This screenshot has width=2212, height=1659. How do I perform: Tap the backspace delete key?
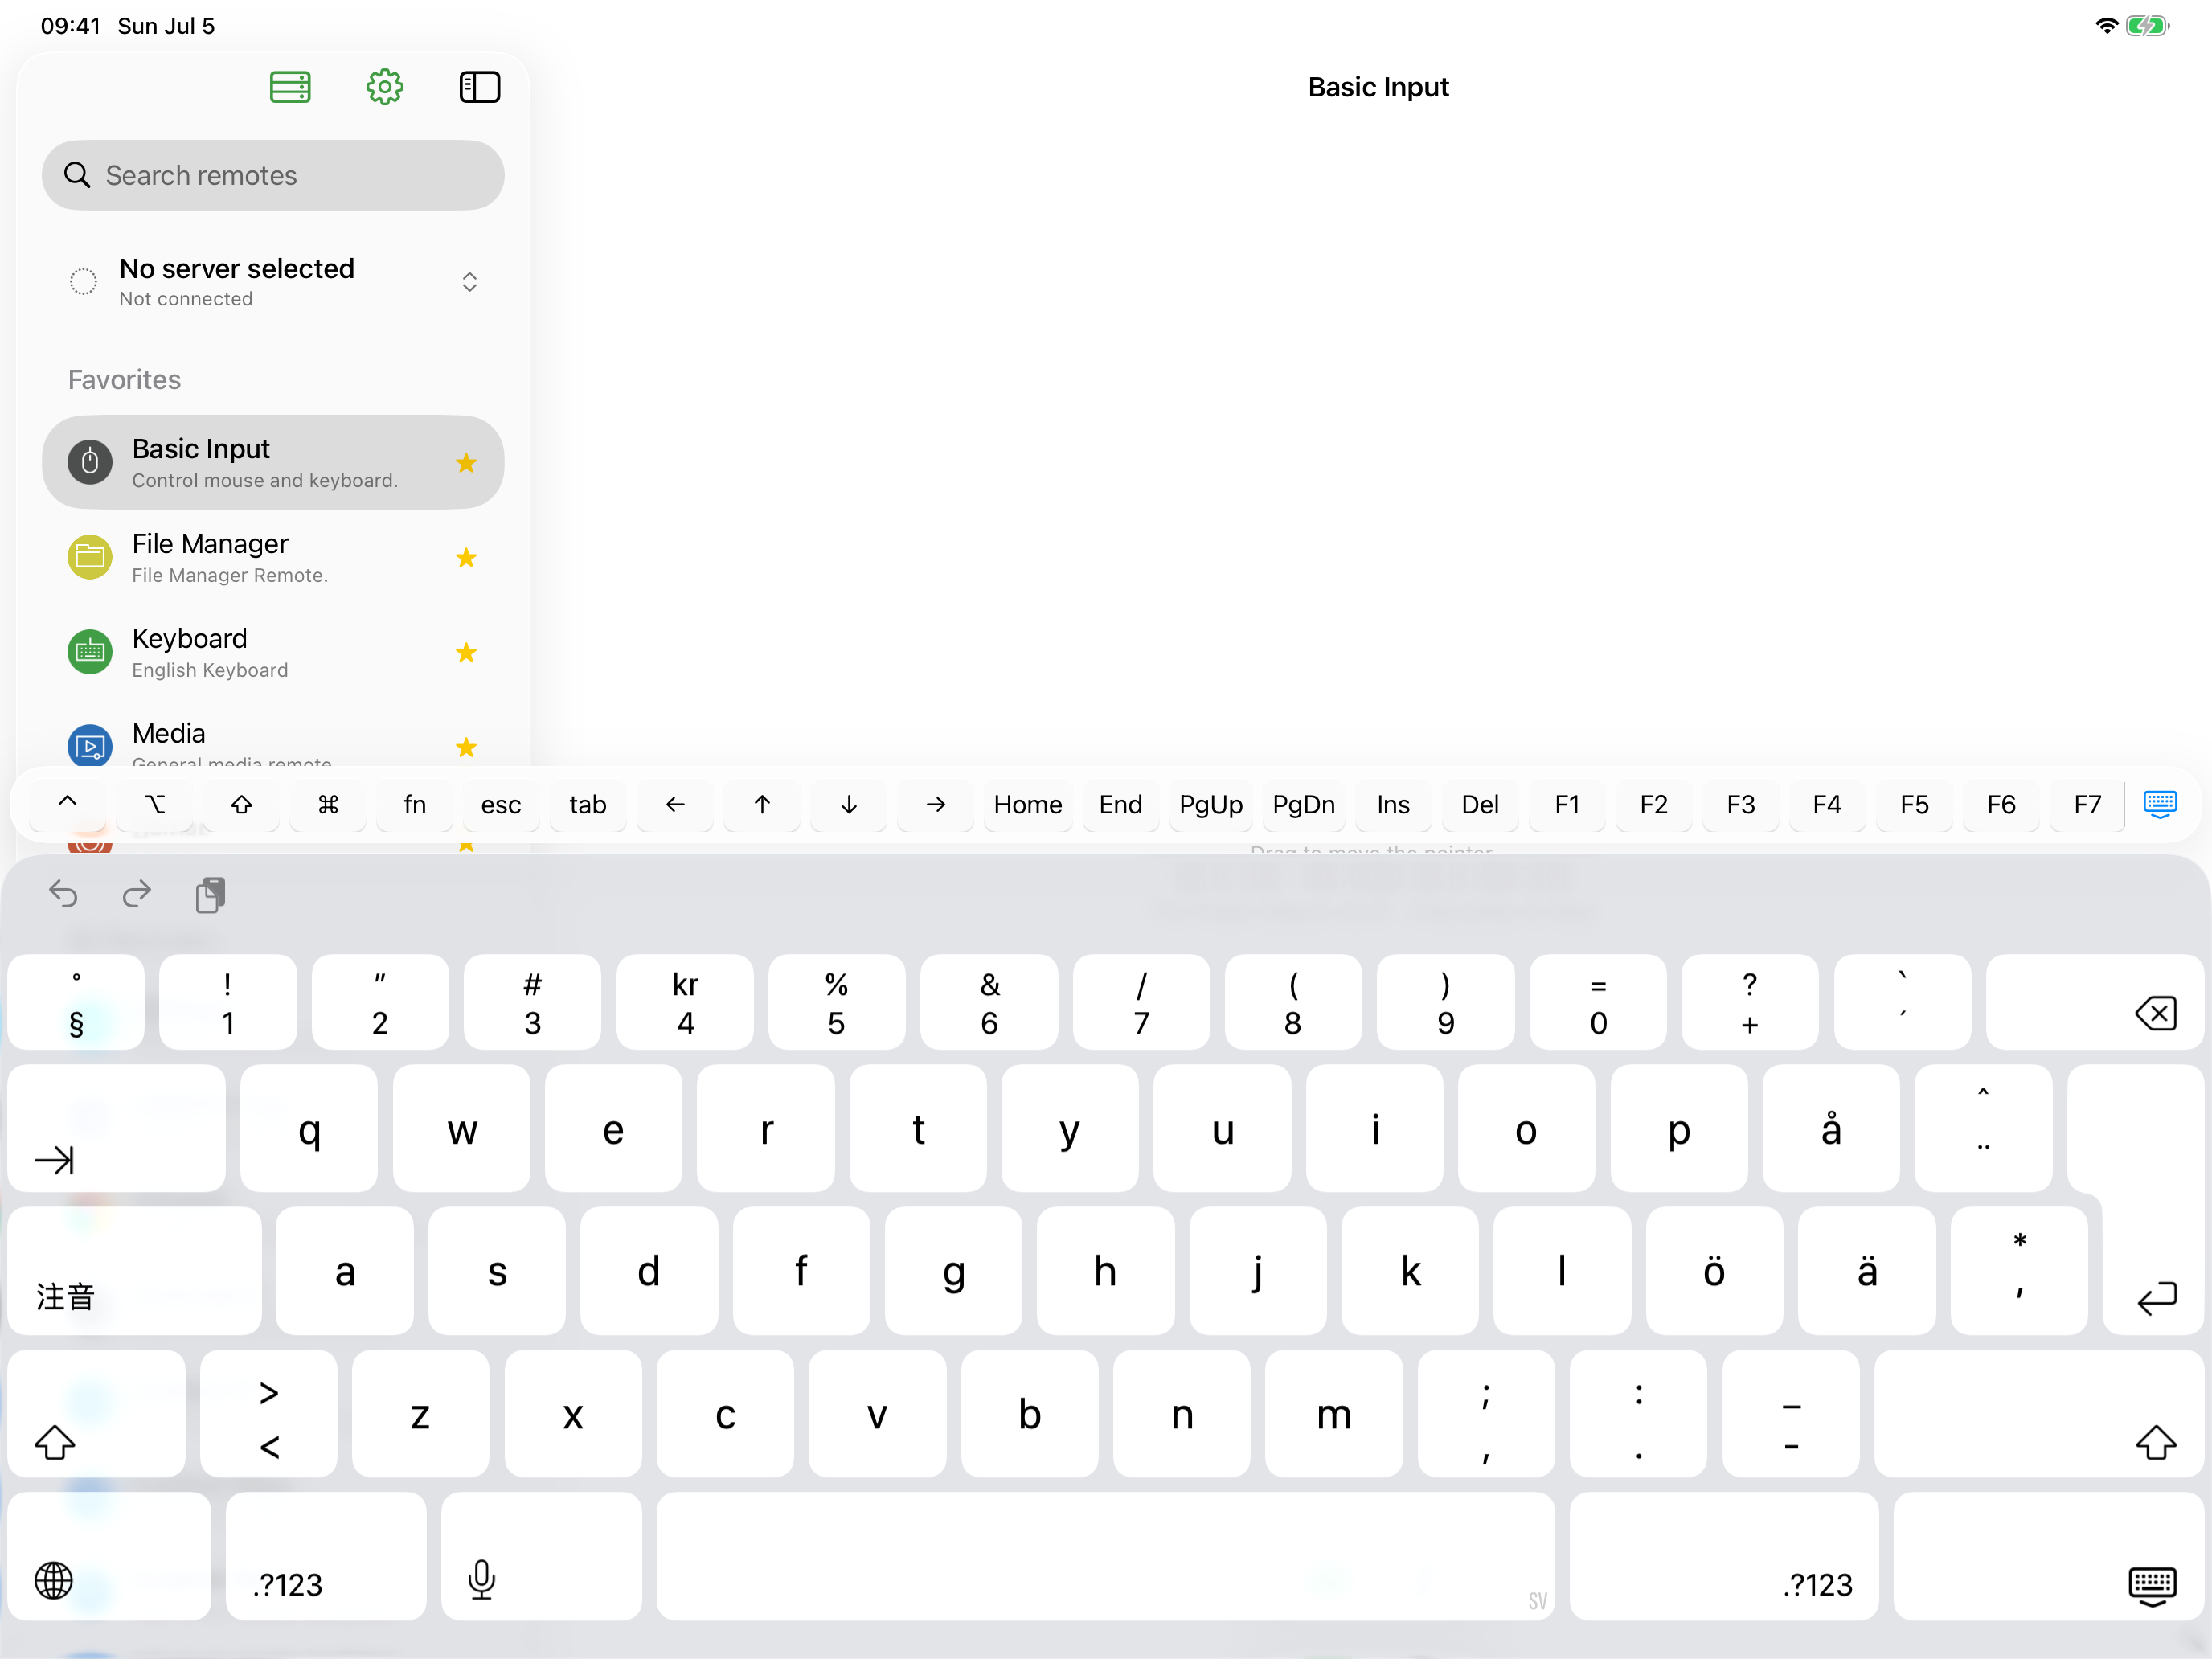[x=2095, y=1002]
